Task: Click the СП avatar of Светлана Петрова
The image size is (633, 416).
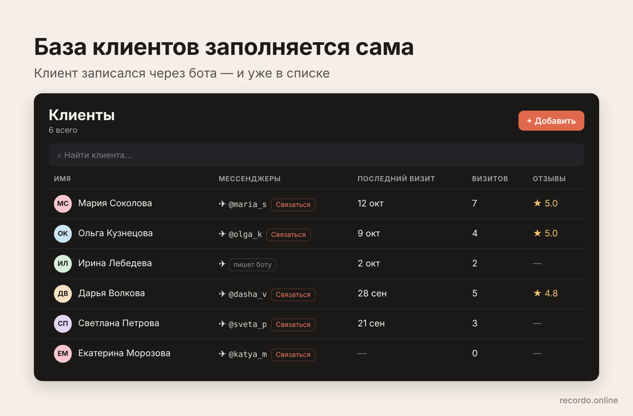Action: click(63, 324)
